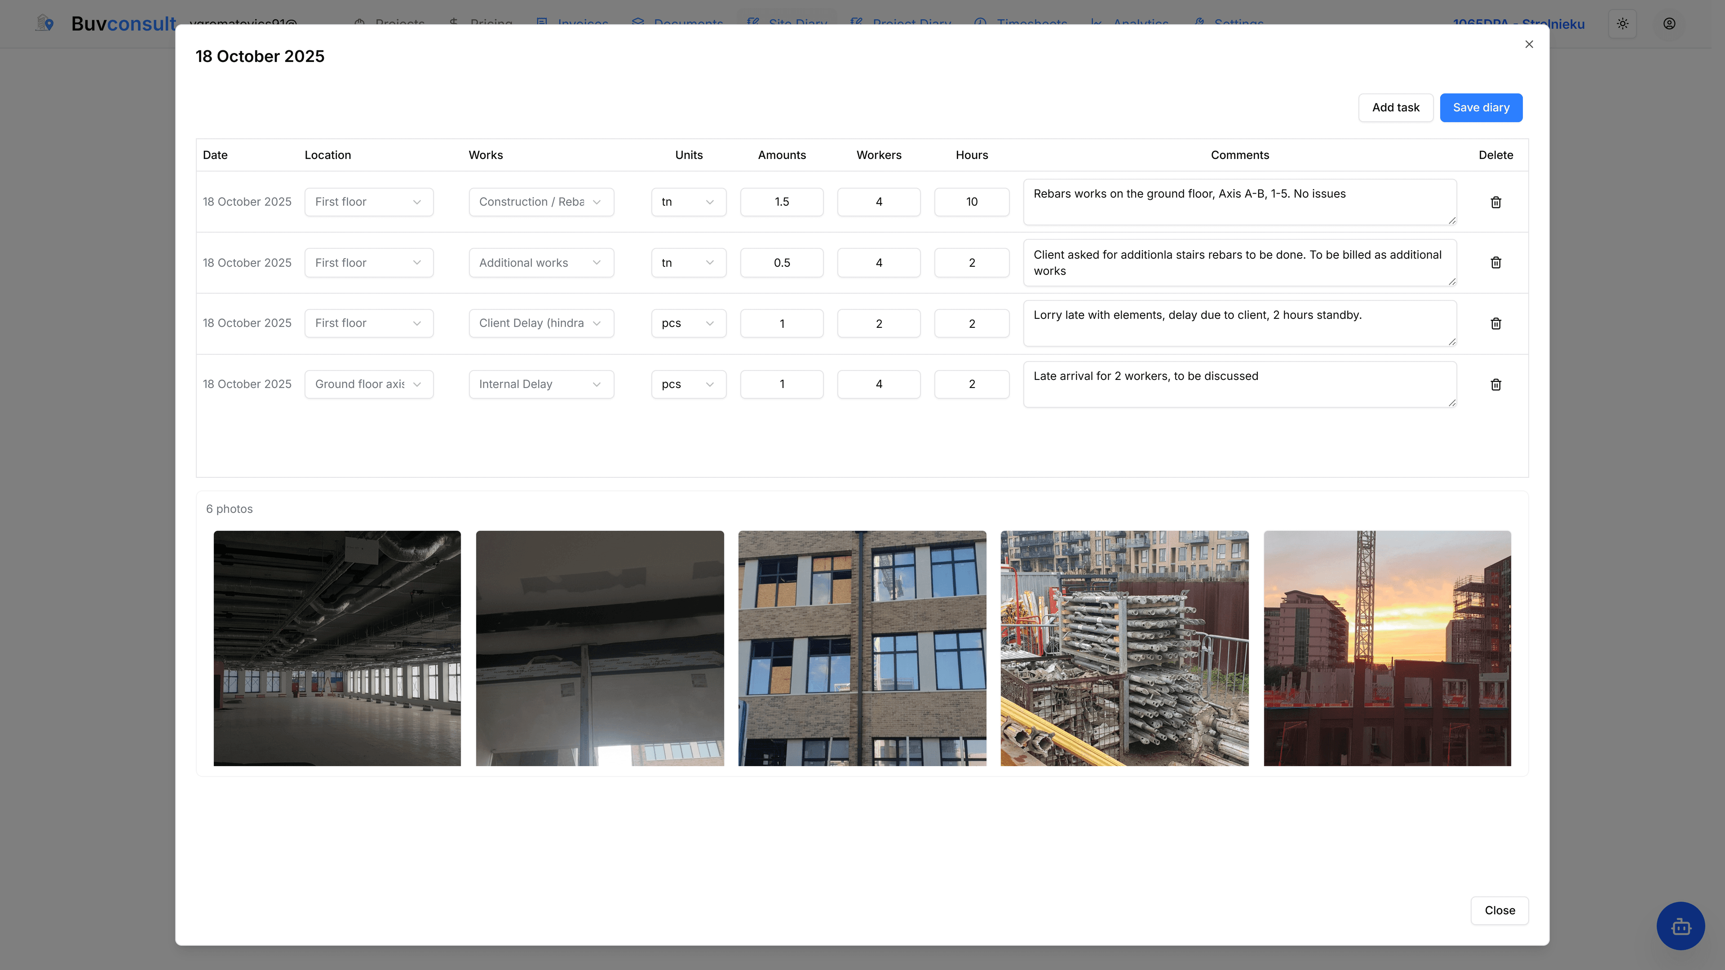
Task: Toggle the light/dark theme
Action: tap(1622, 23)
